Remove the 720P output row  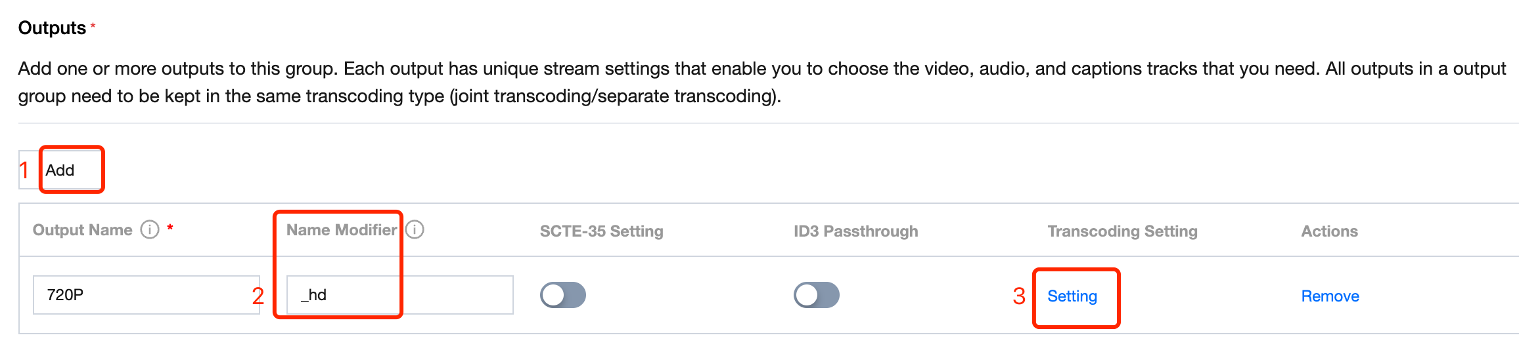pyautogui.click(x=1330, y=296)
